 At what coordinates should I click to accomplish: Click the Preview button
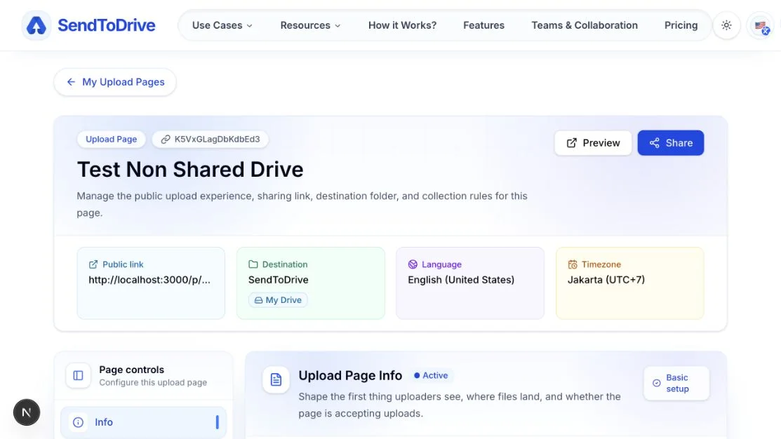click(x=593, y=143)
